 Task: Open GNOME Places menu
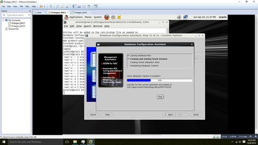(x=88, y=17)
